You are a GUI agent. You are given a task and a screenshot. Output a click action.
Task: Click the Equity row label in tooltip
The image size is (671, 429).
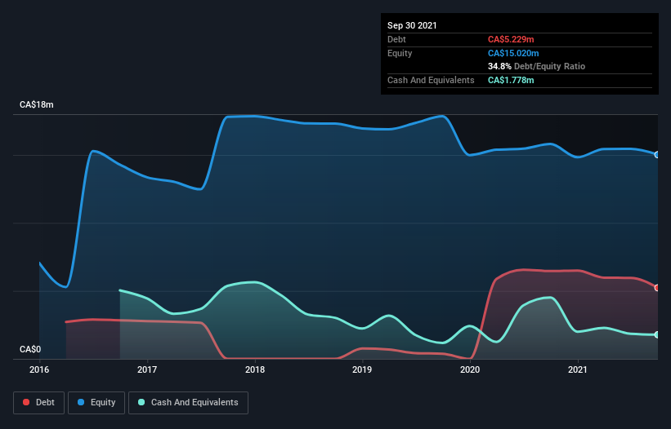[x=400, y=53]
